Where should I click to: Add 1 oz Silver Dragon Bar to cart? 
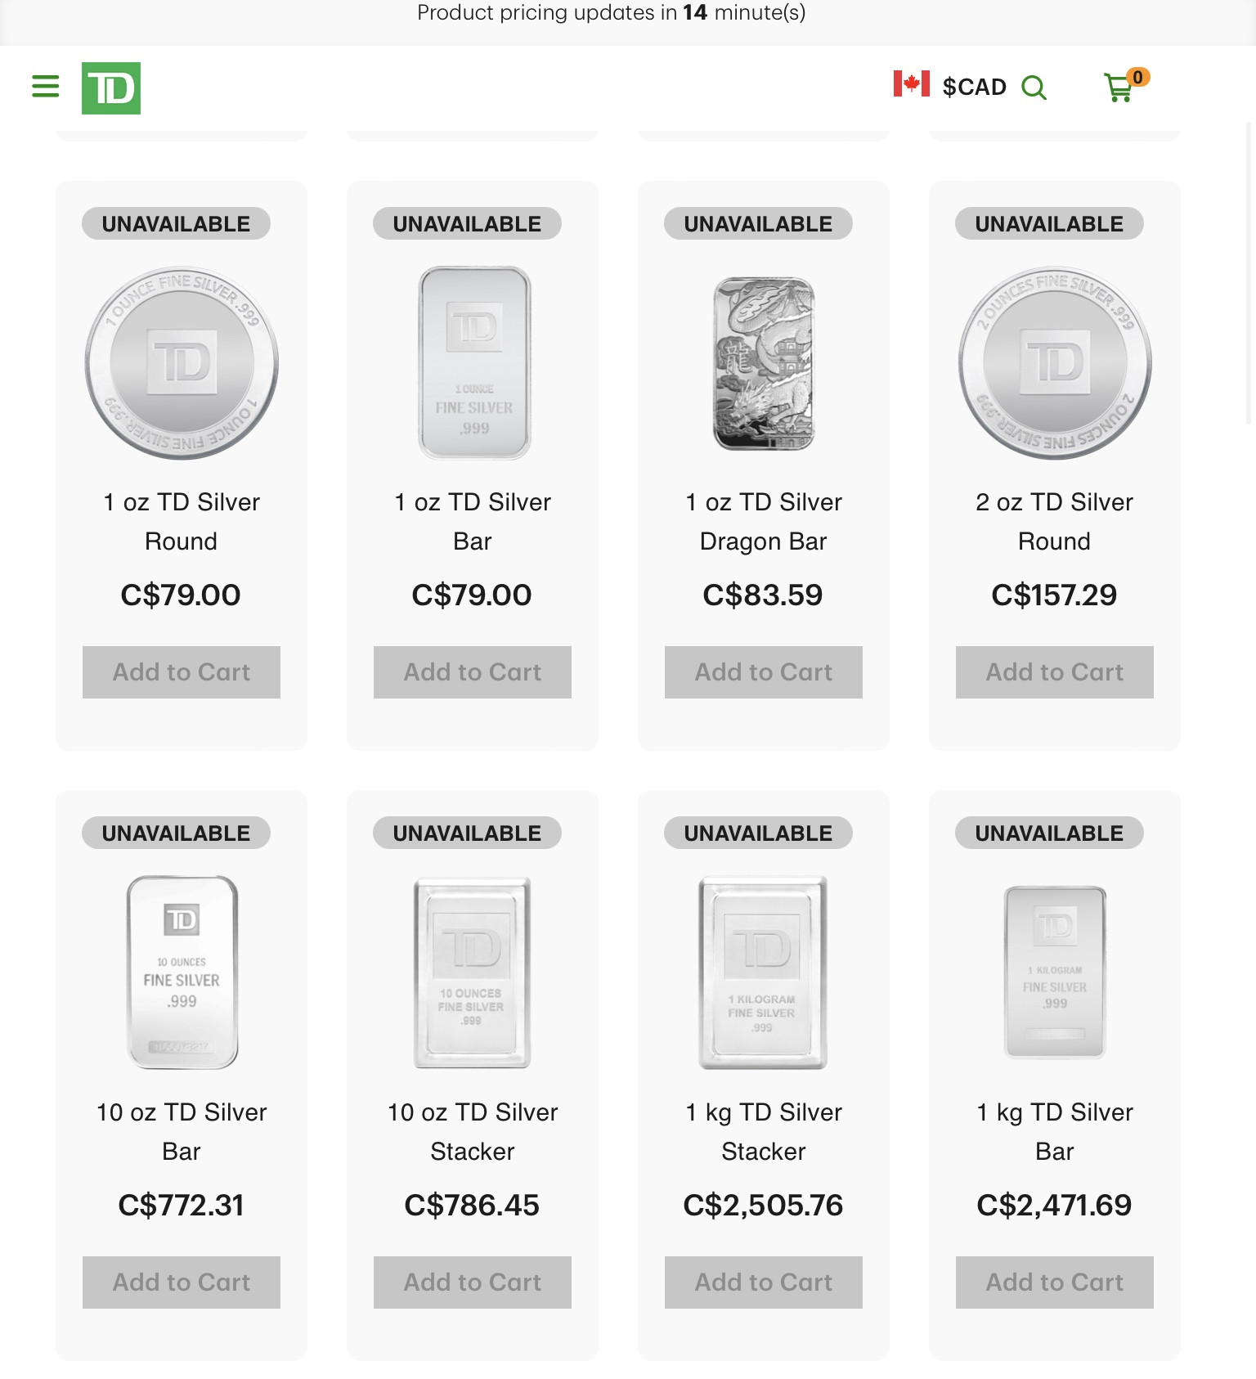tap(764, 672)
